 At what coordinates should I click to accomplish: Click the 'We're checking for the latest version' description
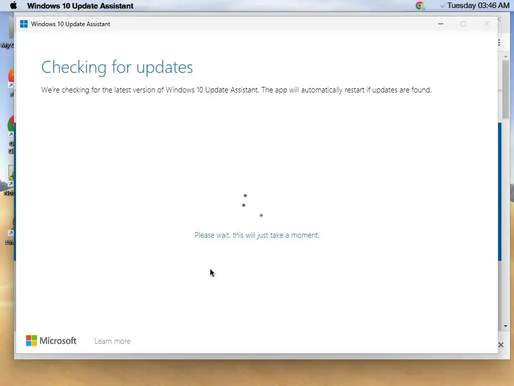coord(236,90)
